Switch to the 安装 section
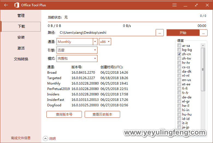 (x=21, y=37)
